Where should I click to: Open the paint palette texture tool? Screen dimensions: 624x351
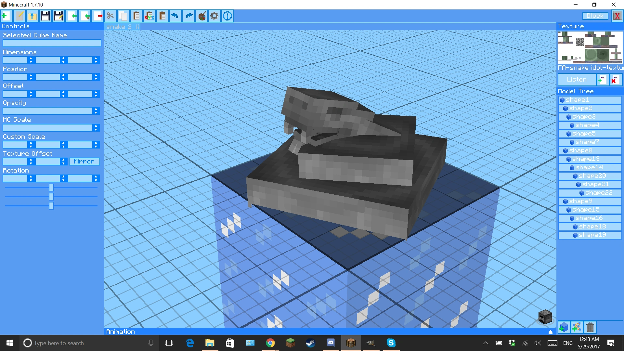pos(202,16)
